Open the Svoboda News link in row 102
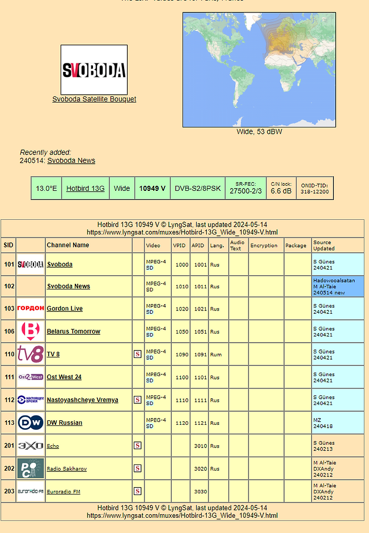 point(69,286)
